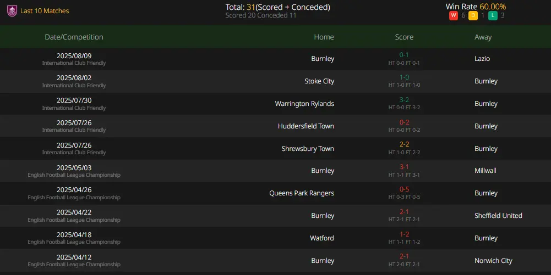This screenshot has width=551, height=275.
Task: Click the 0-5 Queens Park Rangers score
Action: point(404,189)
